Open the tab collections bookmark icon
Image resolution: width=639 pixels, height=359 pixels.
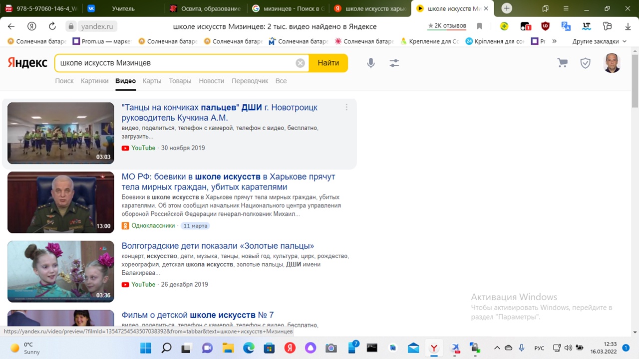(x=545, y=8)
